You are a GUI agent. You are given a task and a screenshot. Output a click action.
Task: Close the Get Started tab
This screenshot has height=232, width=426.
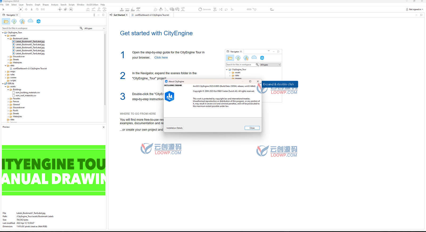point(126,15)
